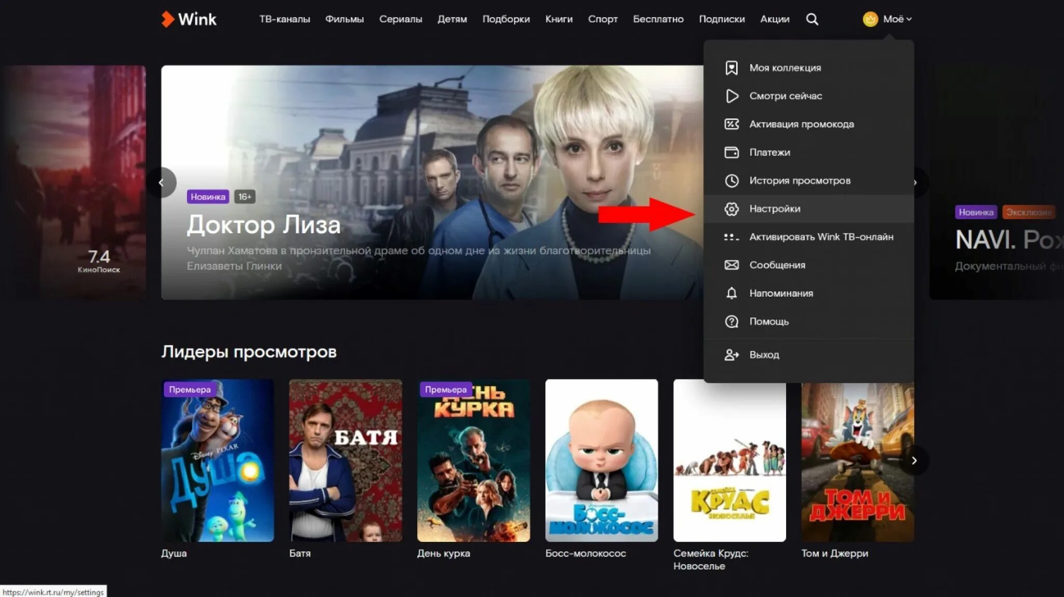
Task: Click the question mark icon beside Помощь
Action: coord(731,322)
